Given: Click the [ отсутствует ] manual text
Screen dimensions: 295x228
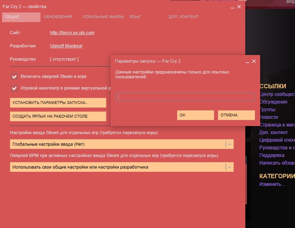Looking at the screenshot, I should coord(65,59).
